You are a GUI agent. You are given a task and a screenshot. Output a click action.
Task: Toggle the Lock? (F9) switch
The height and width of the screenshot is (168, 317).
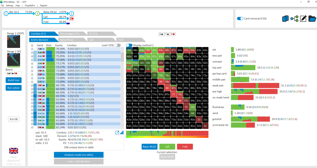(x=117, y=45)
